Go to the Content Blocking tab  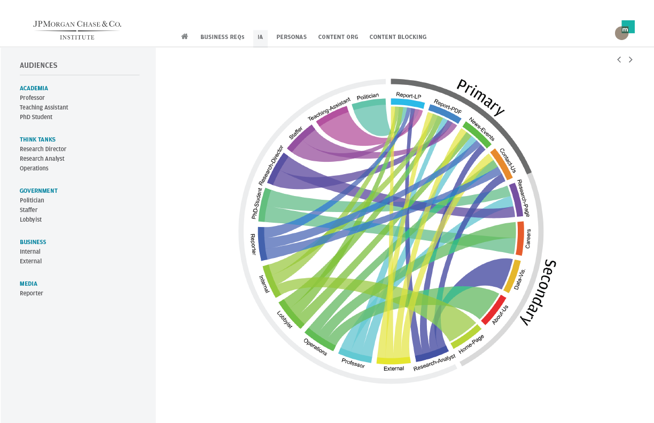pos(398,37)
